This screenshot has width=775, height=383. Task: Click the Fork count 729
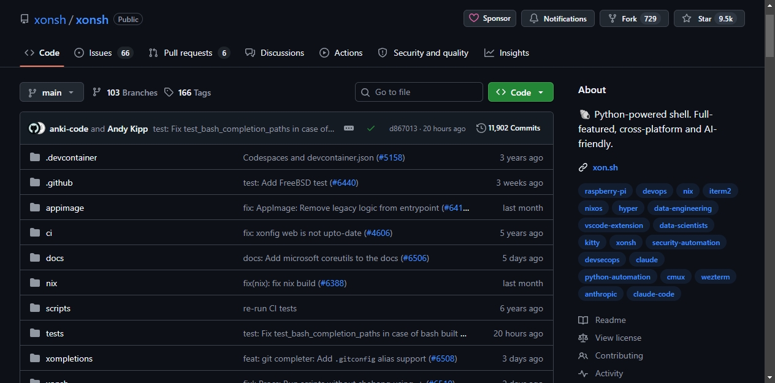click(651, 18)
